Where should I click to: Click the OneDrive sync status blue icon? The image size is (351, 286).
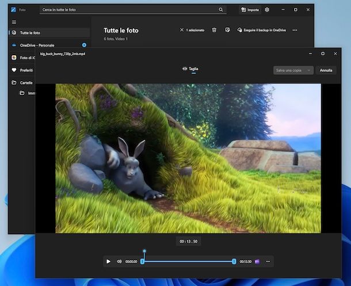(x=84, y=45)
